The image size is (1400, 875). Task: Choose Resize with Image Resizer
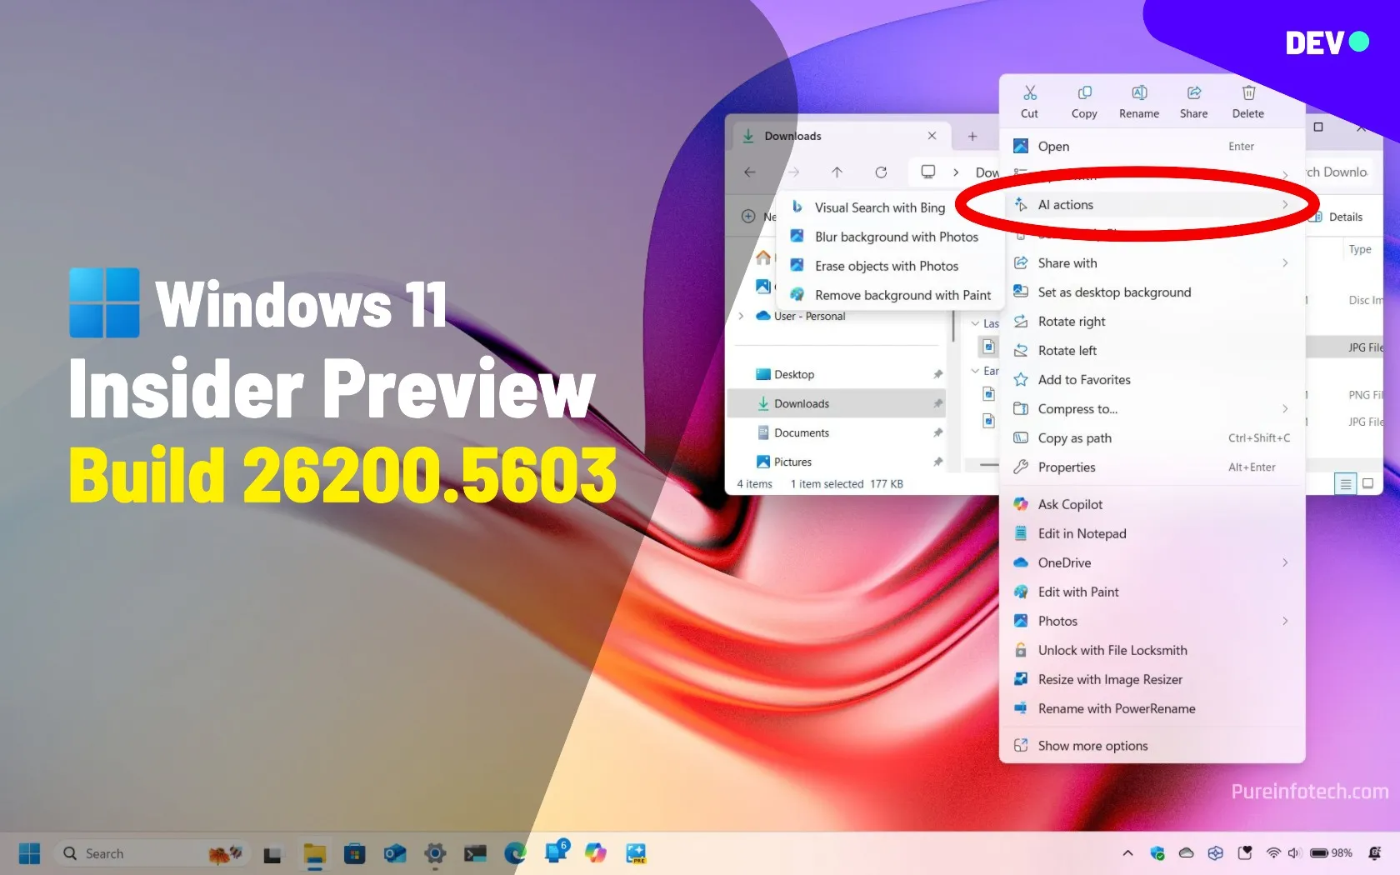pos(1152,679)
